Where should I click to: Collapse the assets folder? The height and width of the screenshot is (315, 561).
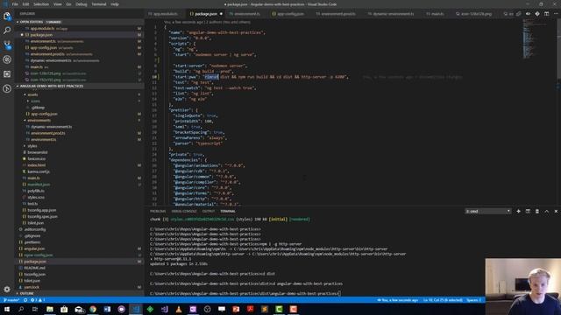(x=32, y=94)
